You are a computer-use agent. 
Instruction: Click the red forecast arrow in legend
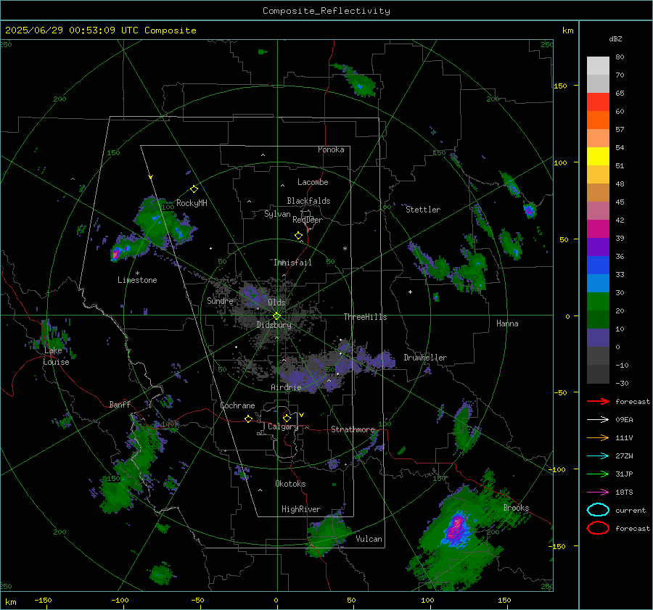coord(598,401)
